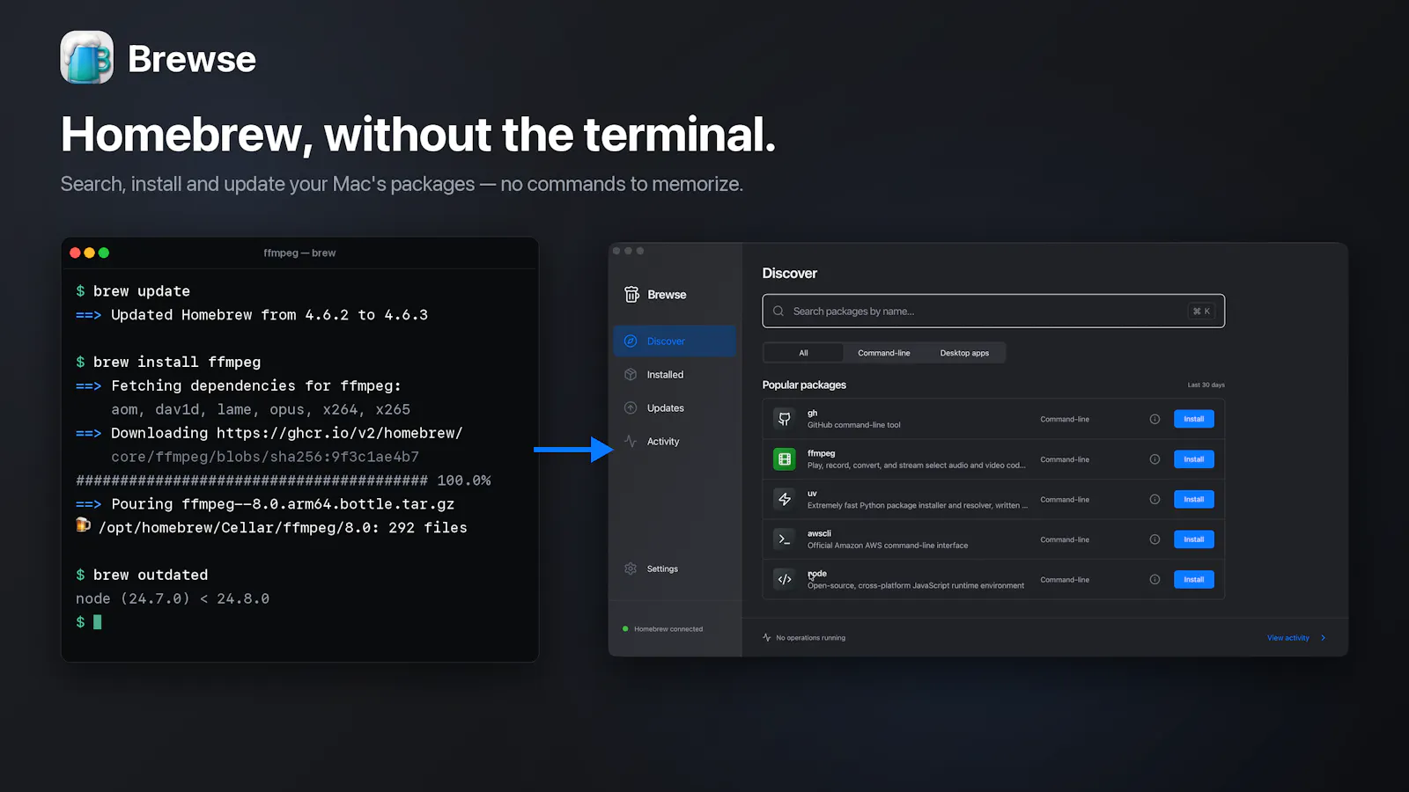
Task: Click the gh package GitHub icon
Action: 784,419
